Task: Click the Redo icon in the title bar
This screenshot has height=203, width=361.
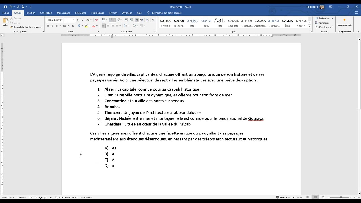Action: (18, 7)
